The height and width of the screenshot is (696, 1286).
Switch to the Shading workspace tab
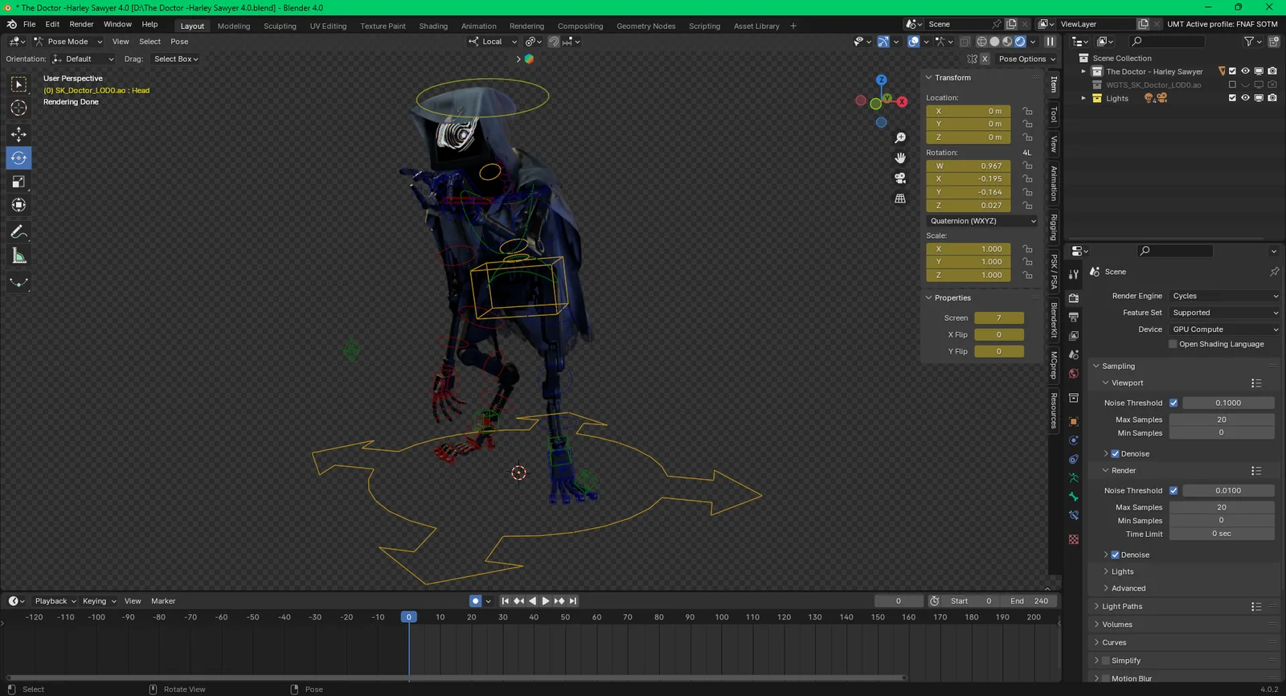pyautogui.click(x=433, y=26)
